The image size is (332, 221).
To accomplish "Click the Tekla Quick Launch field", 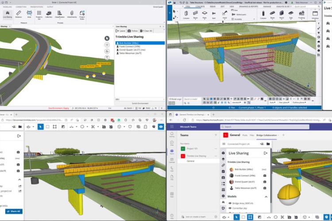I will pos(306,7).
